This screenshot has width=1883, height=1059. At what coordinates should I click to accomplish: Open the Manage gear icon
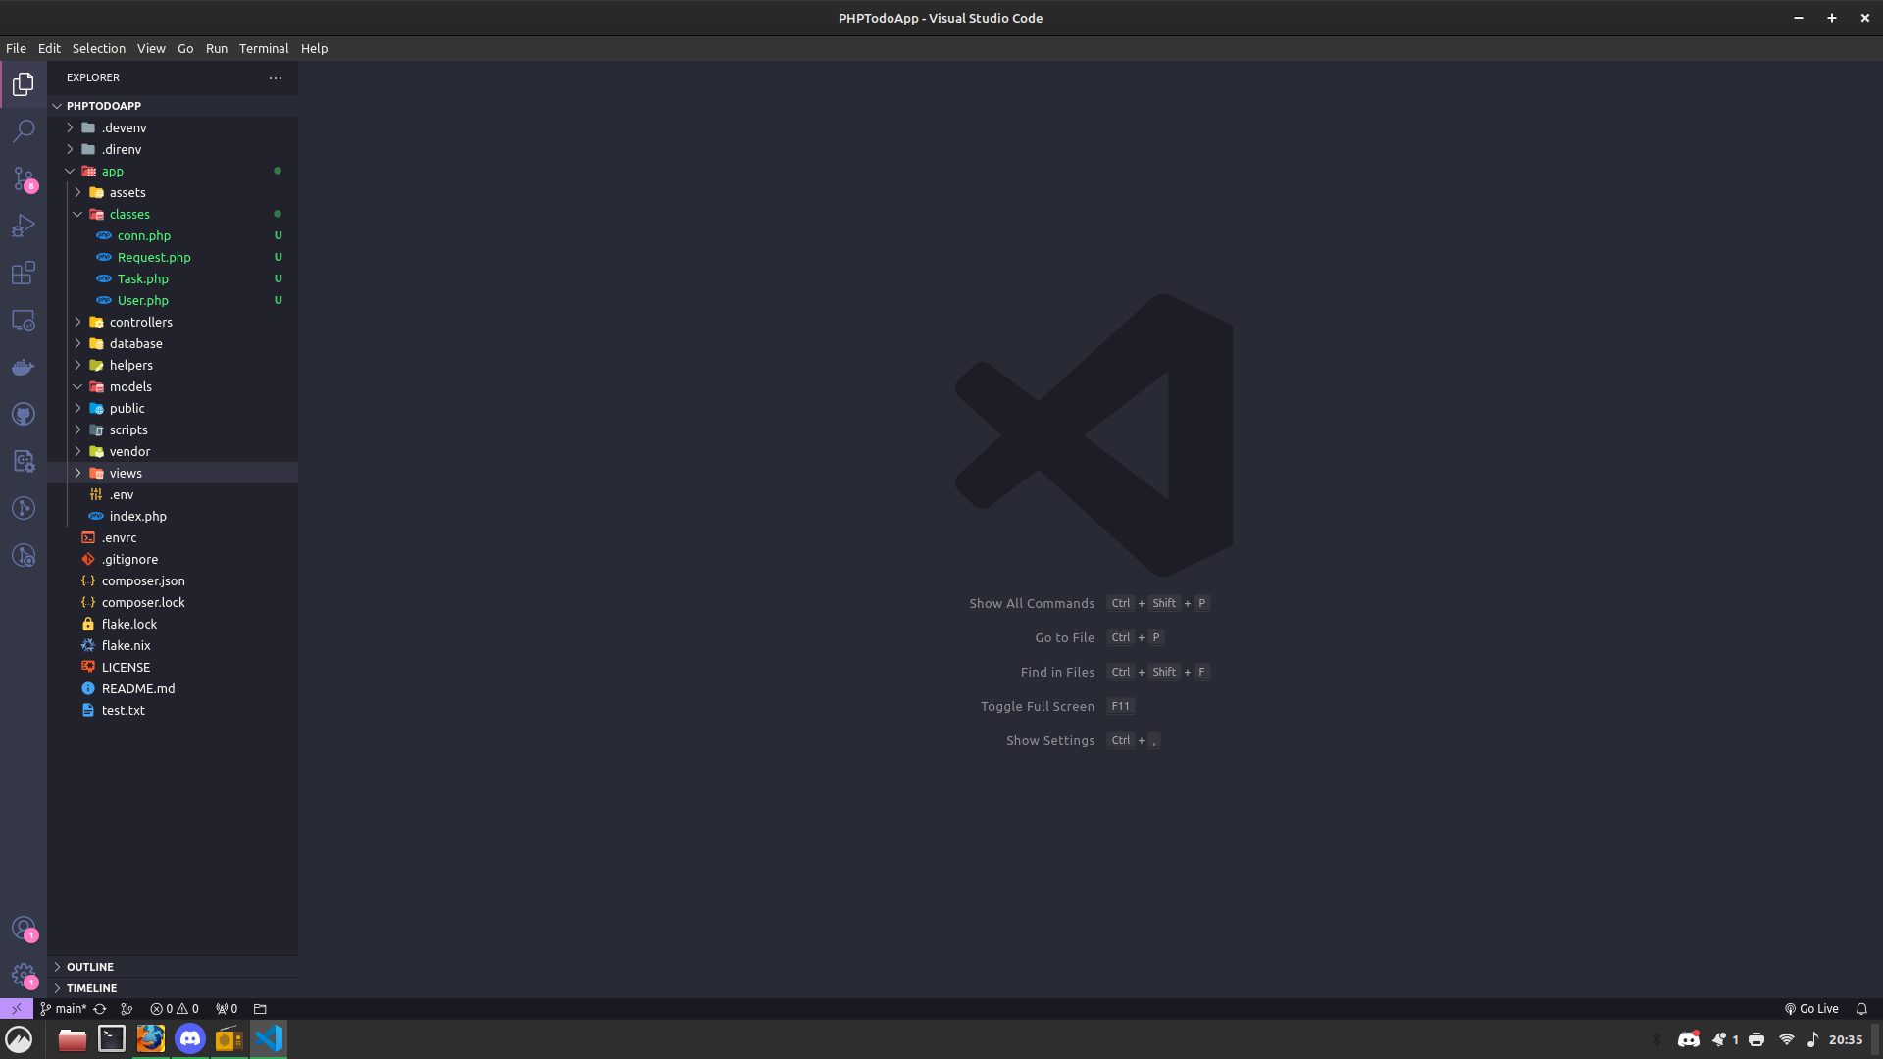tap(24, 975)
